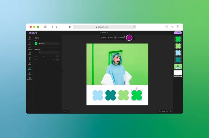Click the Animation tool in top toolbar

121,38
